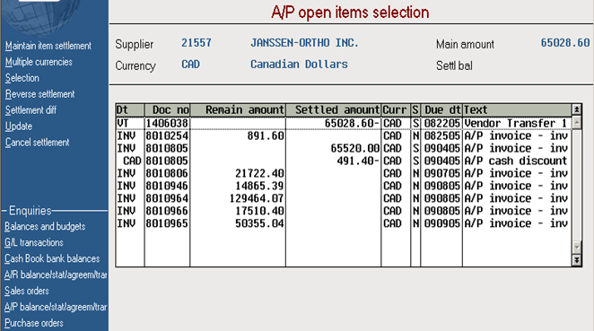
Task: Select document 8010966 row
Action: click(x=344, y=211)
